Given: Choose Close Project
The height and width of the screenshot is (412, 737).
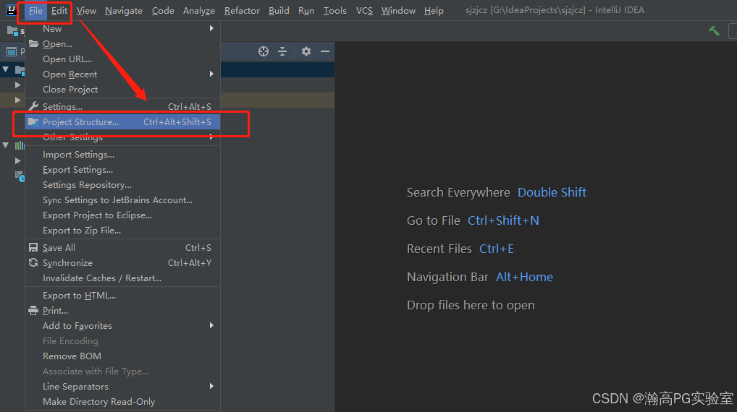Looking at the screenshot, I should (x=122, y=89).
